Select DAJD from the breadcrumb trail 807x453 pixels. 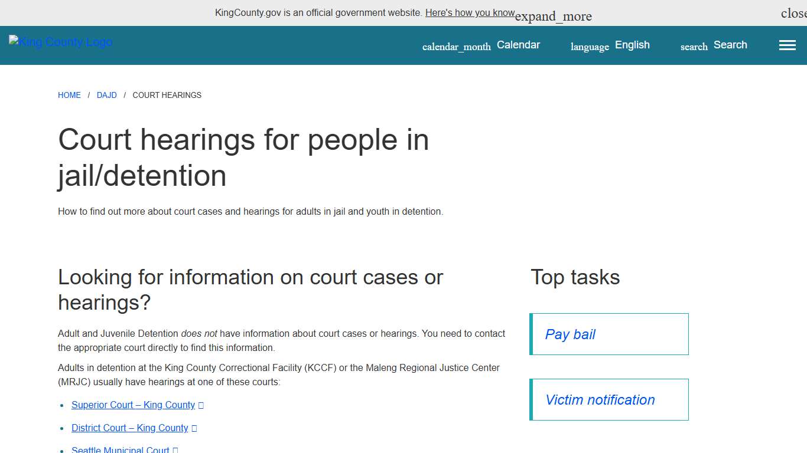107,95
